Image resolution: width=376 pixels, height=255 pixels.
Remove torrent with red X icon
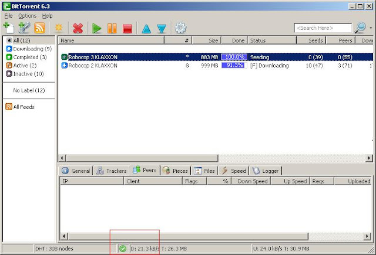point(78,28)
